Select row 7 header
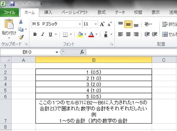Viewport: 177px width, 131px height. click(6, 111)
